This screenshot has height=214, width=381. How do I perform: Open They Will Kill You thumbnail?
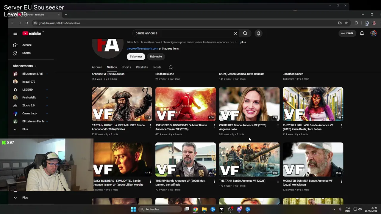[313, 104]
